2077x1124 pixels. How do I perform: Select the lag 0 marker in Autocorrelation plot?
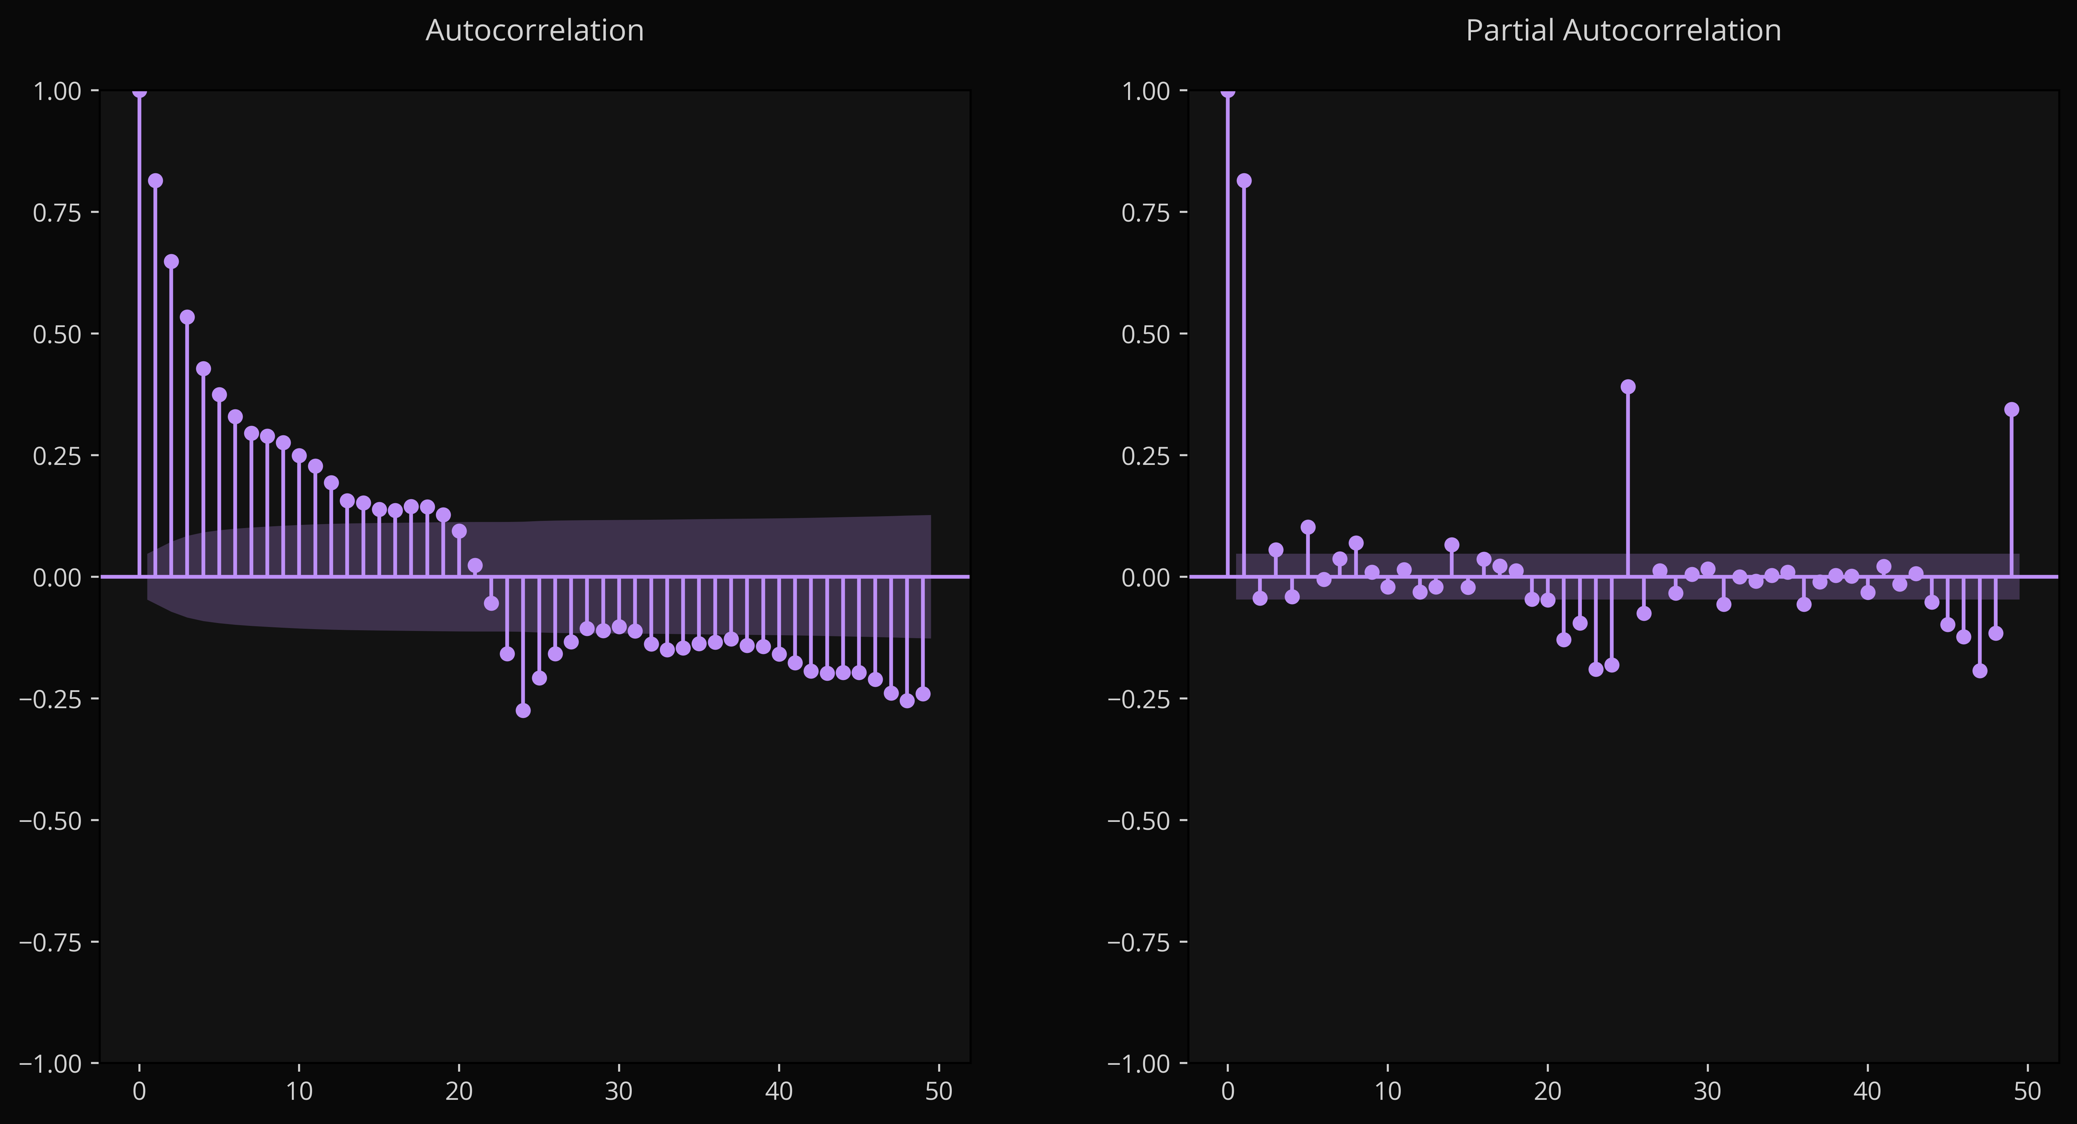tap(139, 91)
